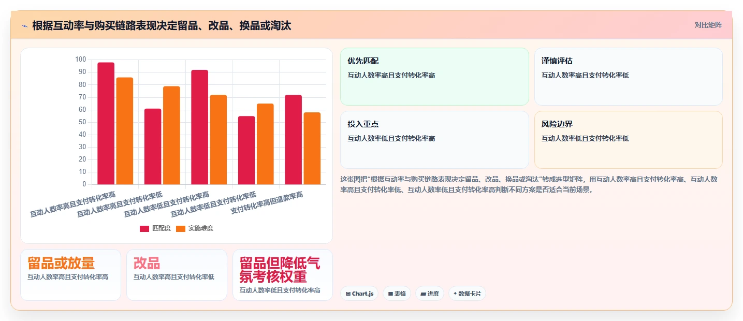Click orange bar for 互动人数率低且支付转化率低
Image resolution: width=743 pixels, height=321 pixels.
click(265, 144)
